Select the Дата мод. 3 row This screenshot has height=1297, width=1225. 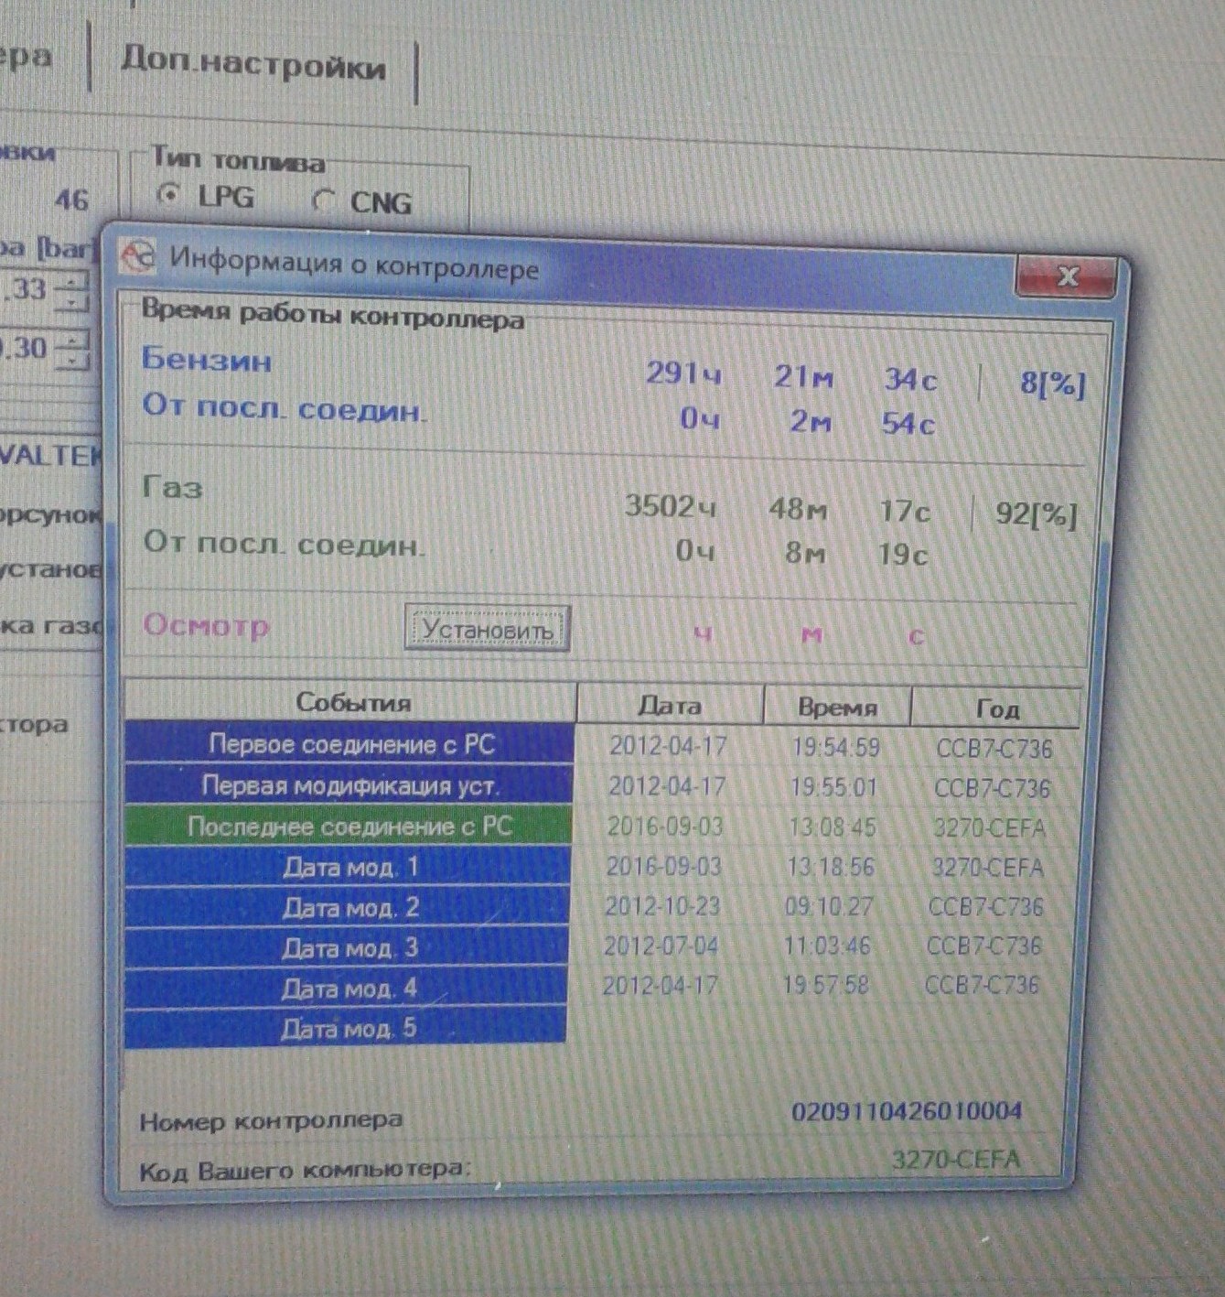pos(347,947)
